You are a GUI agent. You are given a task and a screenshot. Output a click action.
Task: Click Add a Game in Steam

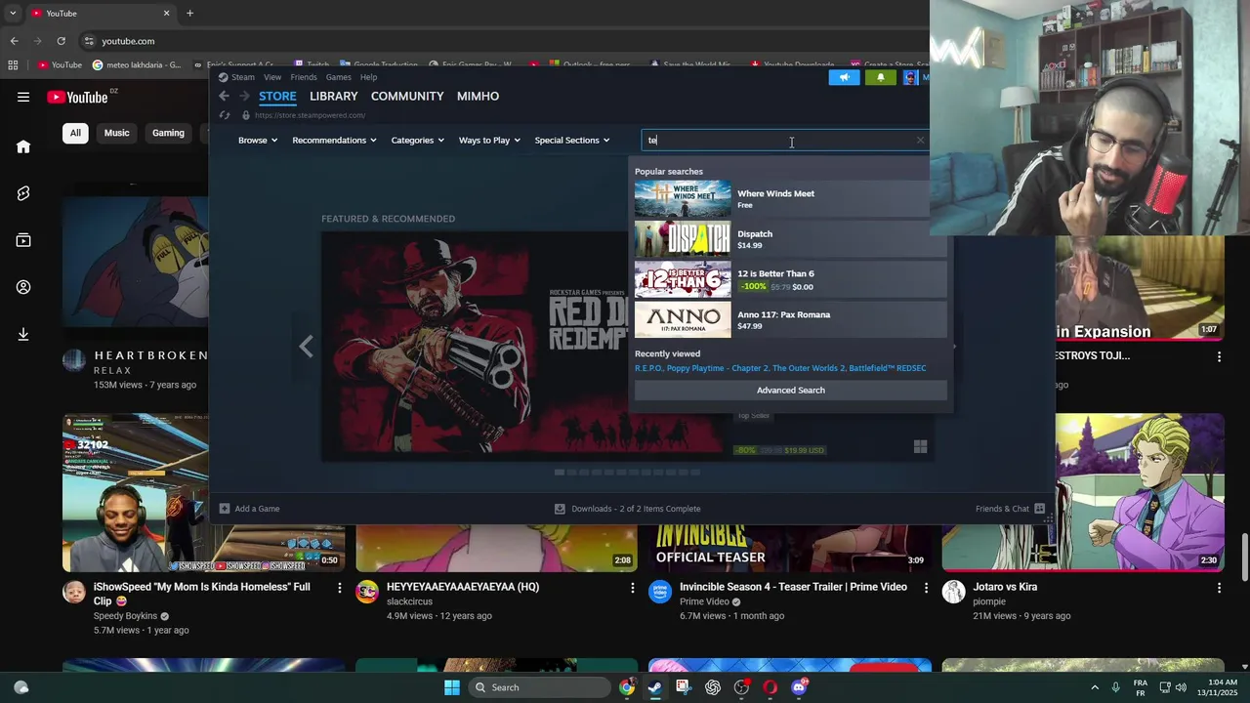tap(249, 509)
